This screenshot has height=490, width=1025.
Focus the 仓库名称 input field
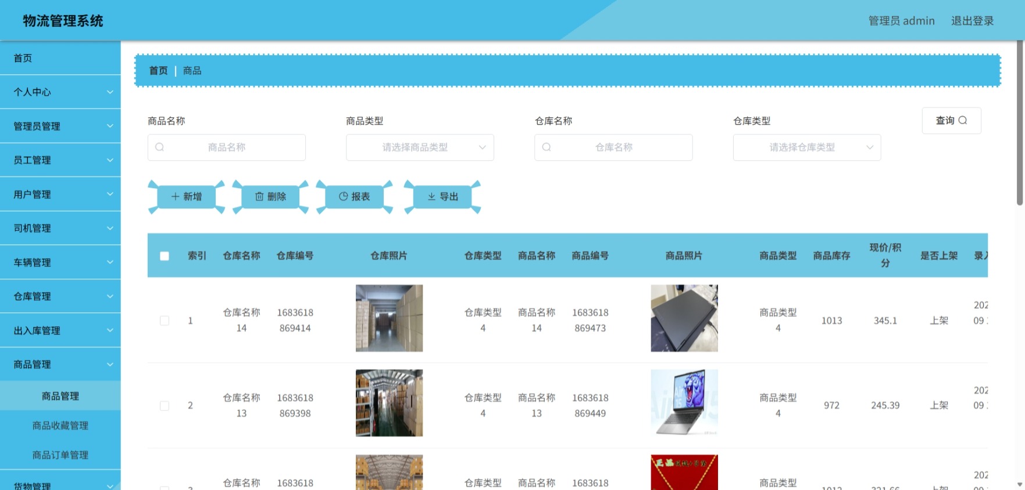tap(613, 147)
